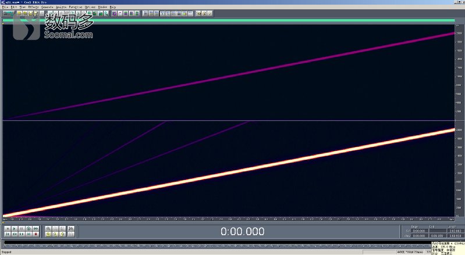The width and height of the screenshot is (465, 255).
Task: Click the green horizontal range bar above the waveform
Action: click(x=228, y=20)
